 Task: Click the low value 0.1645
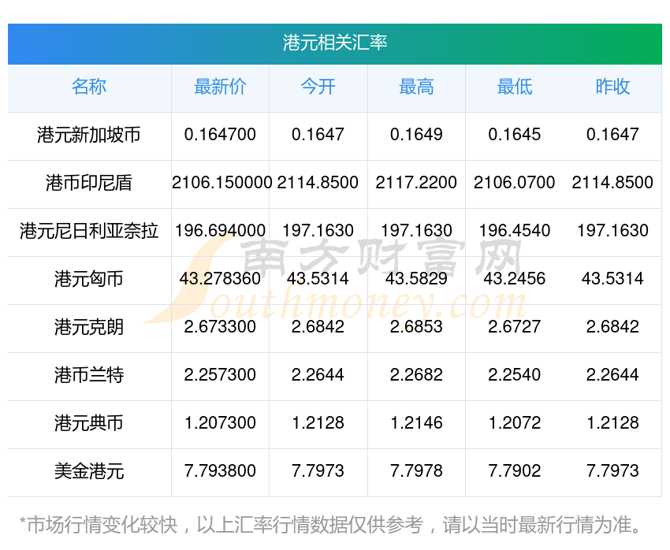[x=515, y=135]
